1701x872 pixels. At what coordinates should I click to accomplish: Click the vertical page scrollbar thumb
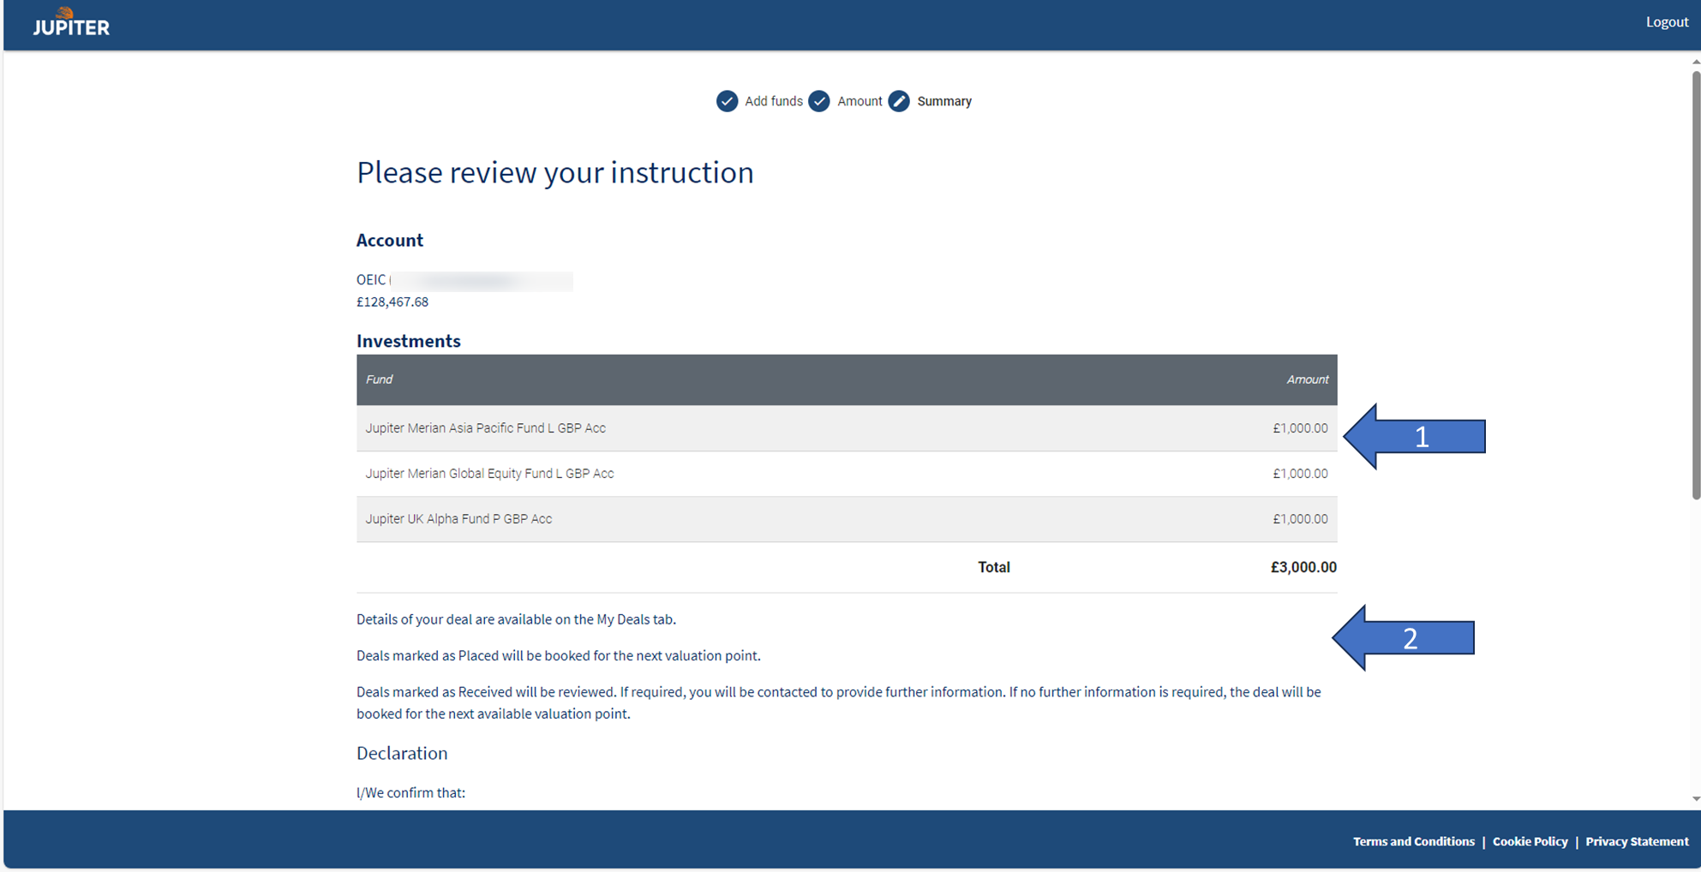(1695, 284)
